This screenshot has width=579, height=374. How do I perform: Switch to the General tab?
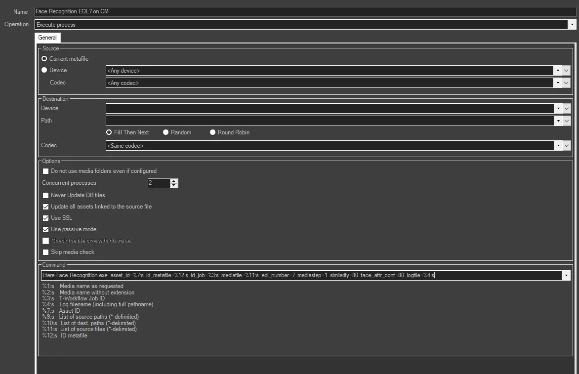coord(47,38)
